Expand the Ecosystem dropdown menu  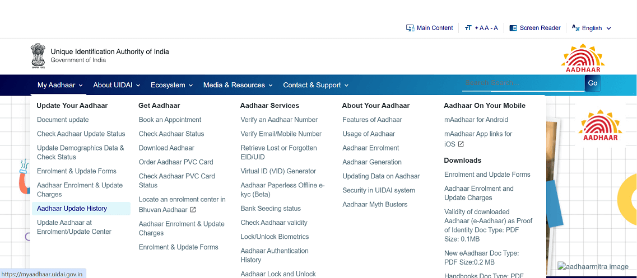(171, 85)
